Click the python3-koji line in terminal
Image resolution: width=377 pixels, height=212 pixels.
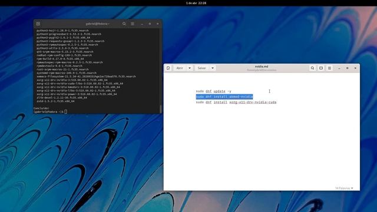pyautogui.click(x=62, y=31)
